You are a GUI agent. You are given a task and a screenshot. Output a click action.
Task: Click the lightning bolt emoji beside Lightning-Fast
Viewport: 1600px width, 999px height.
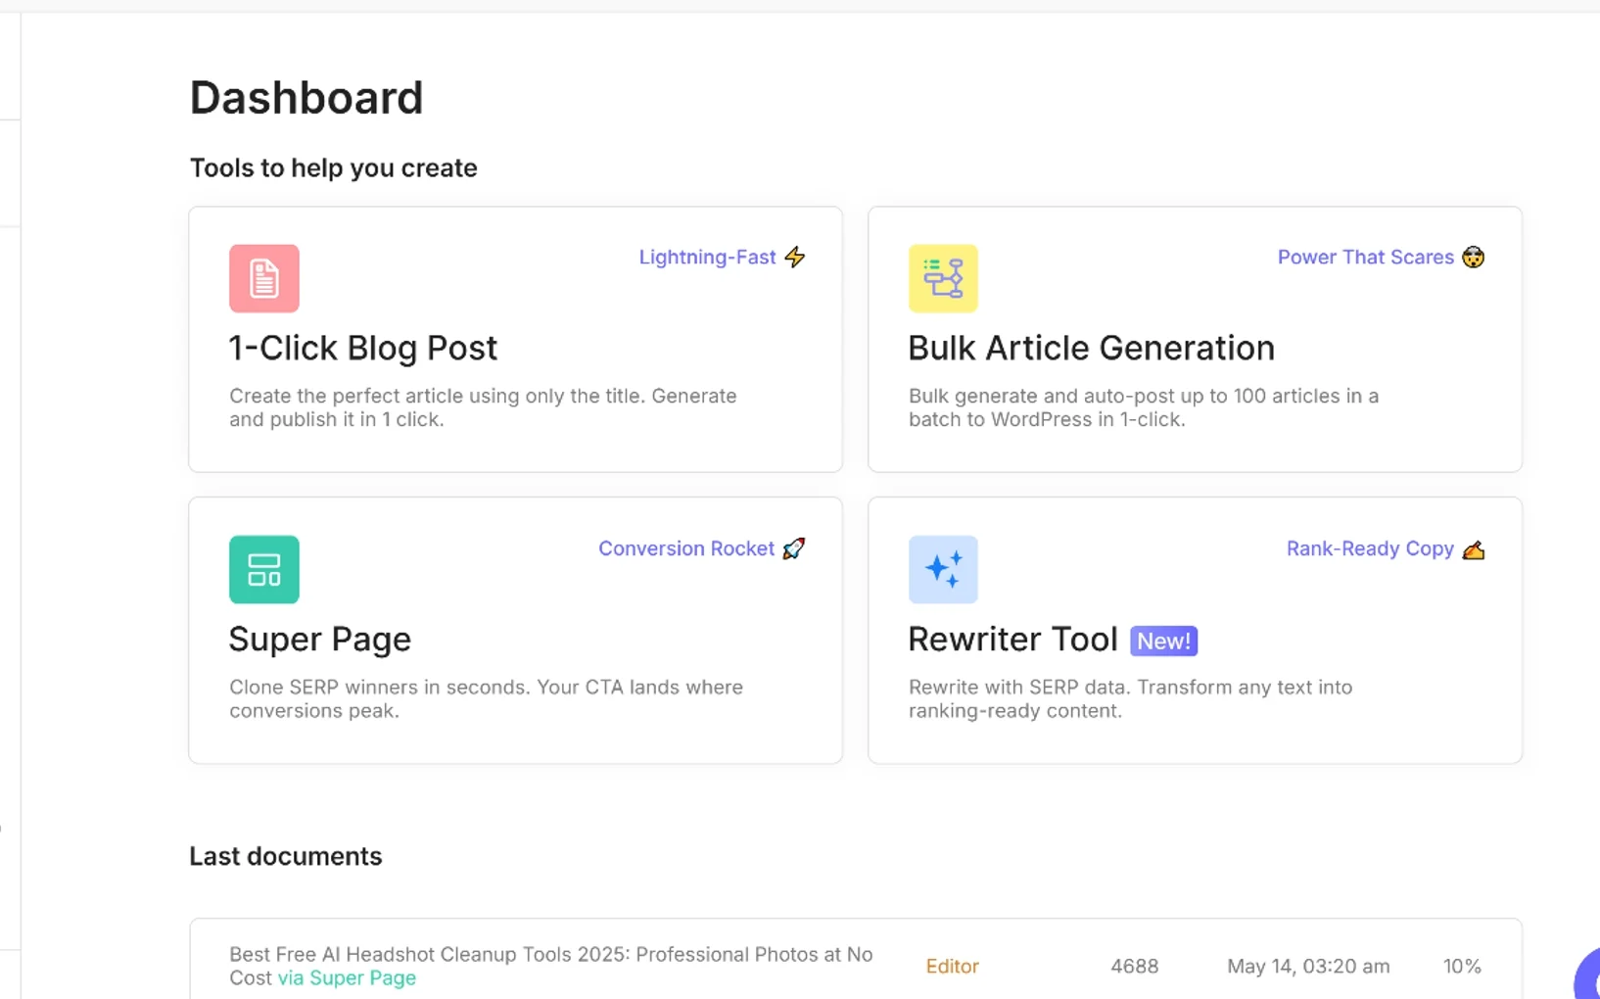795,257
